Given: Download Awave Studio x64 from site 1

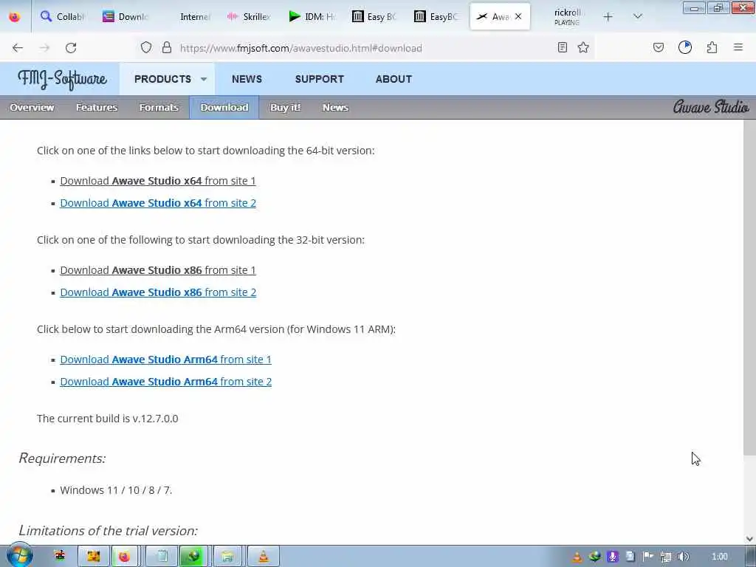Looking at the screenshot, I should tap(158, 181).
